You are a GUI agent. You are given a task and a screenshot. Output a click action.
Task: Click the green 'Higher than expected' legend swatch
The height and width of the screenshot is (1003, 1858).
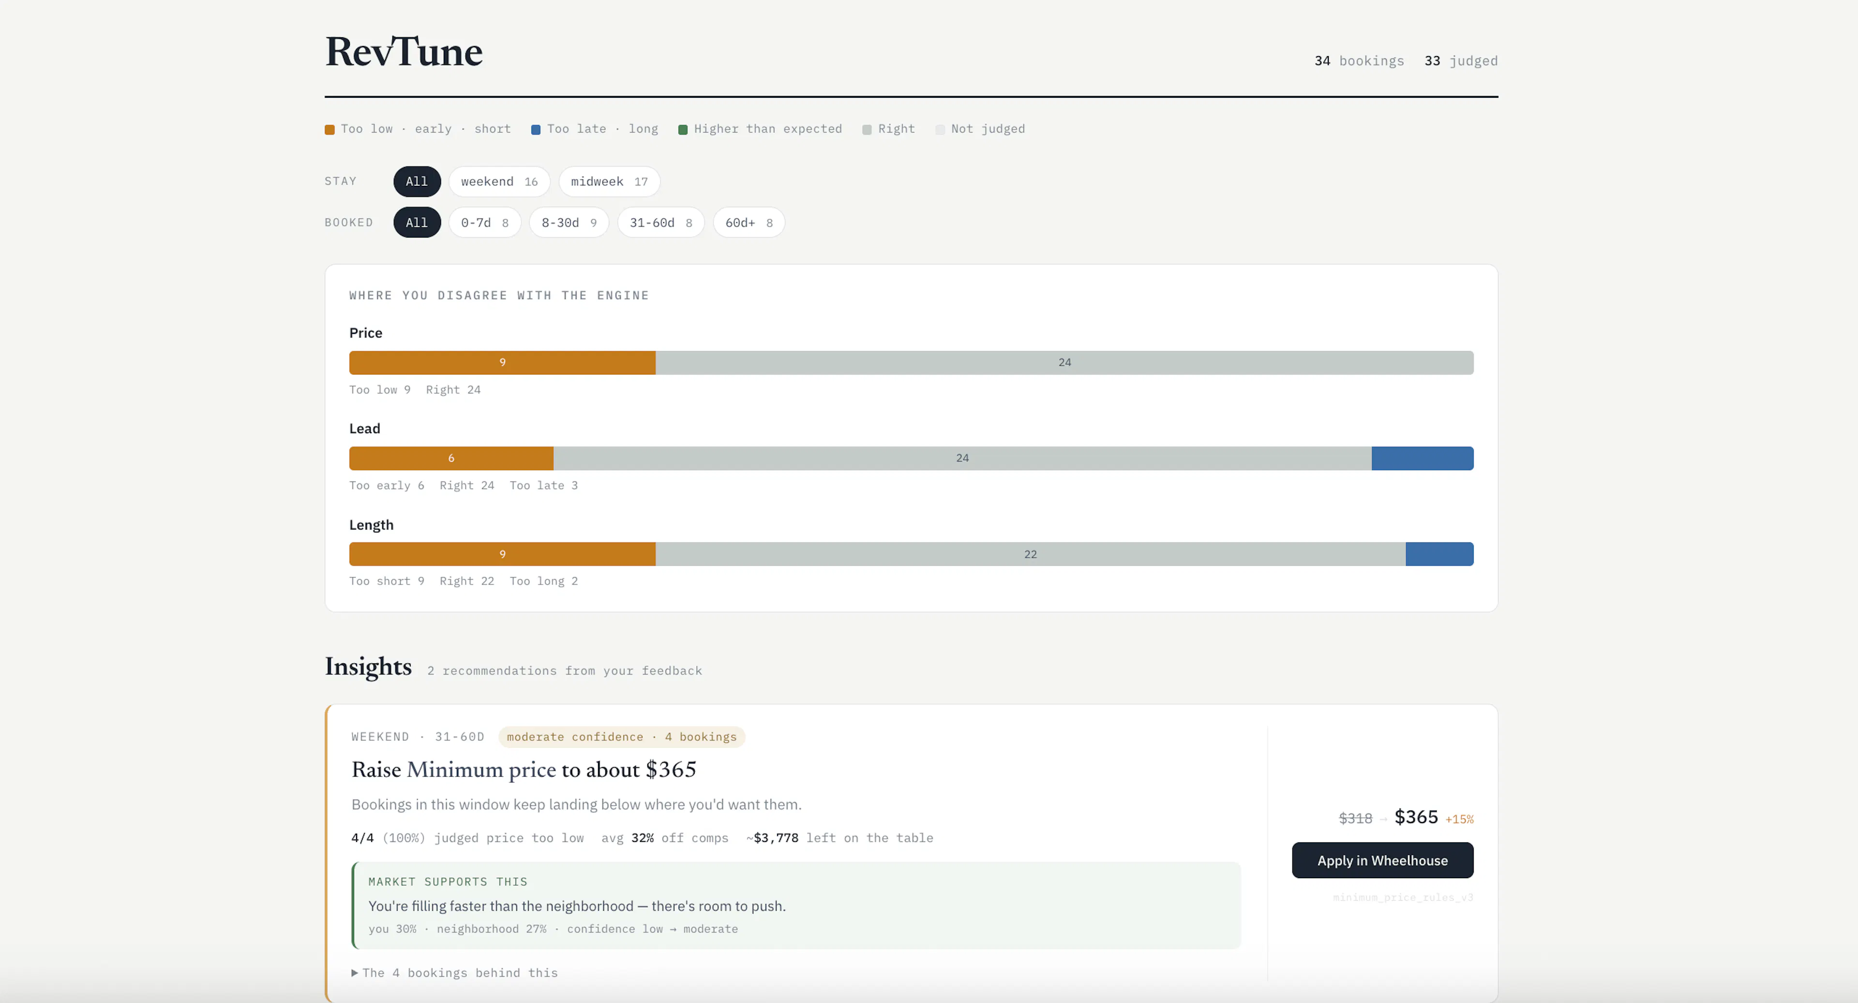pyautogui.click(x=683, y=129)
